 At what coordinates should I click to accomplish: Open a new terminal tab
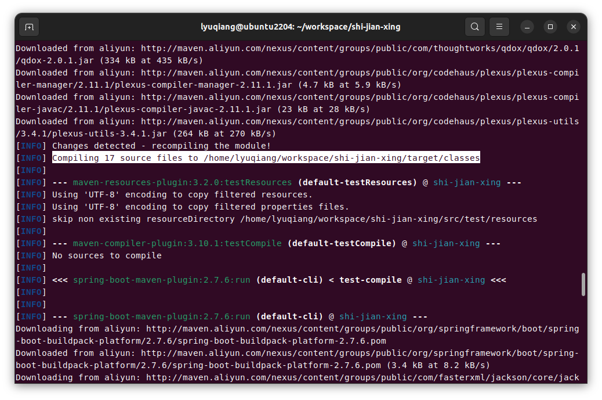click(29, 27)
